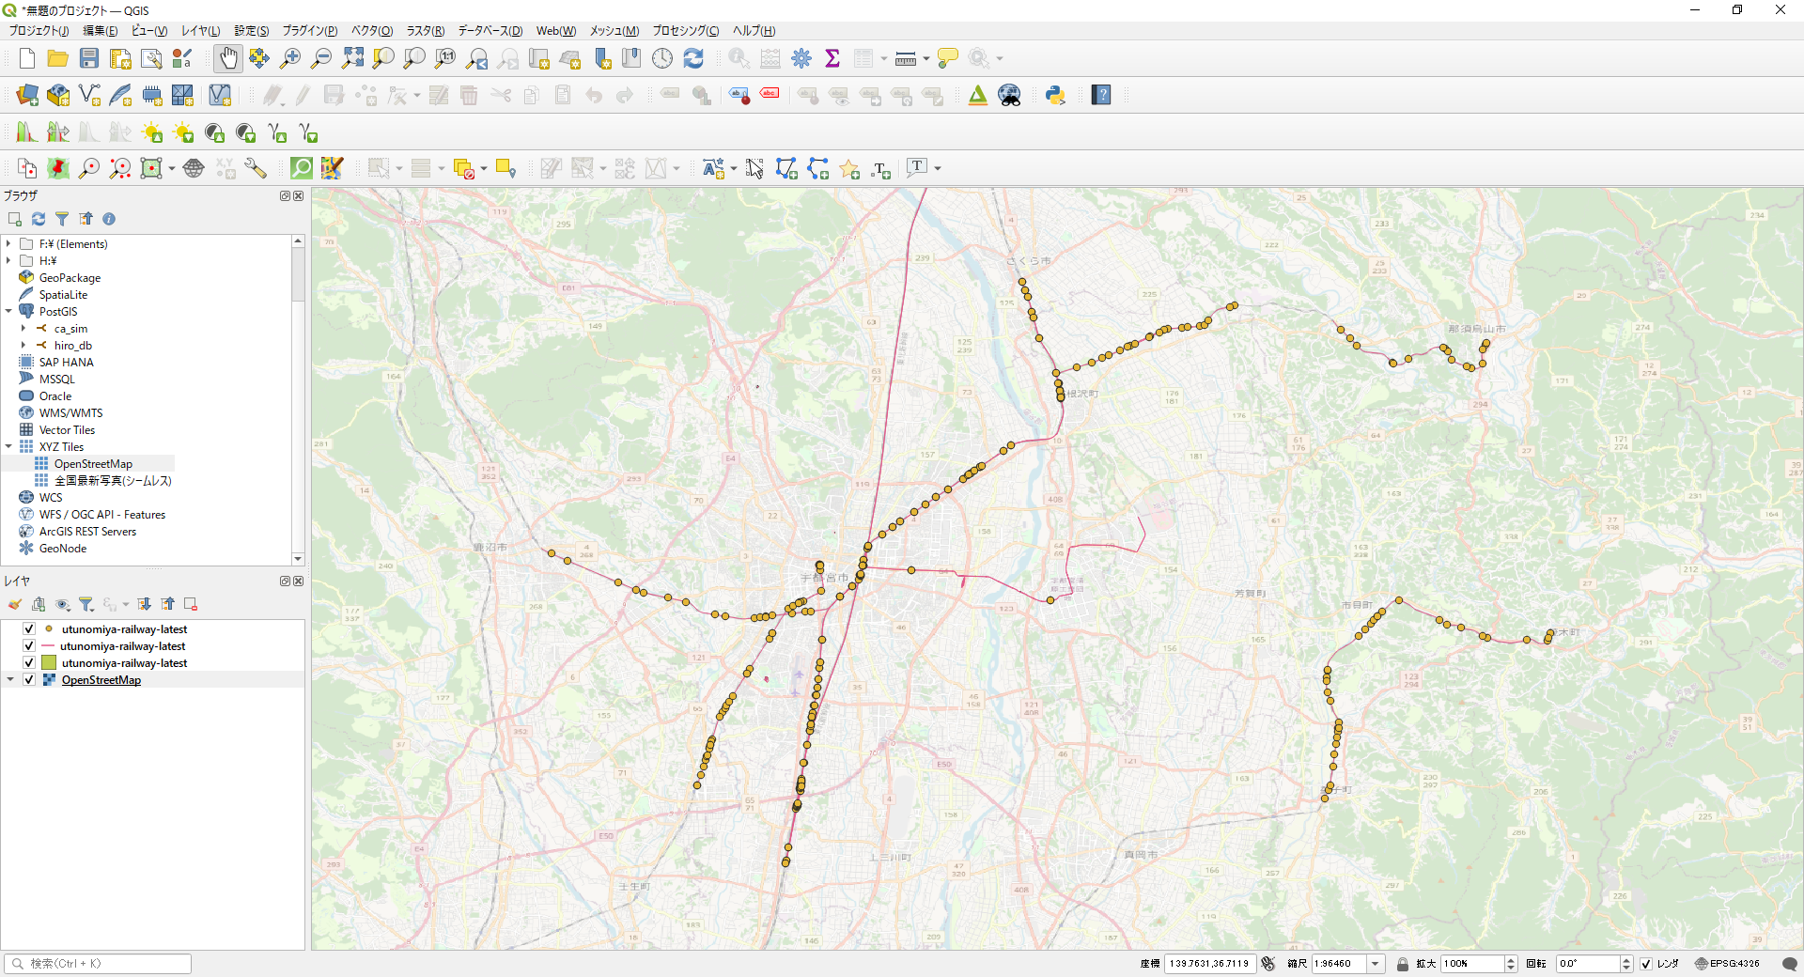This screenshot has height=977, width=1804.
Task: Click the Zoom Full extent icon
Action: [352, 58]
